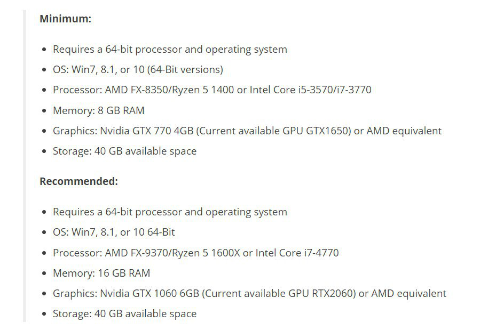Click the Processor line mentioning AMD FX-9370
Image resolution: width=480 pixels, height=330 pixels.
point(195,253)
